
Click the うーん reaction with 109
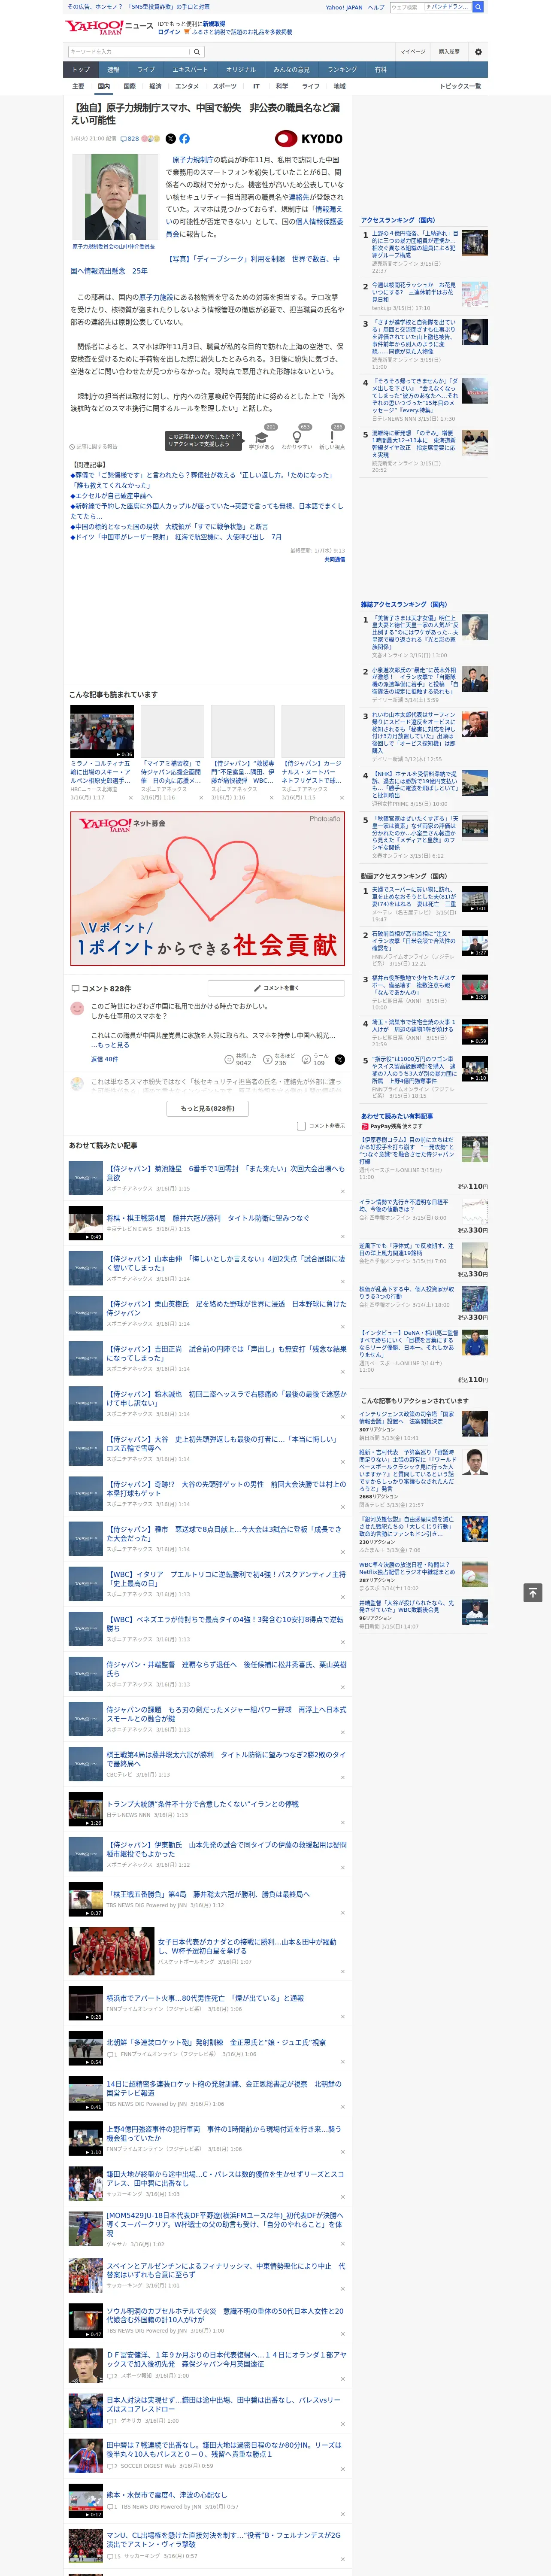[314, 1059]
